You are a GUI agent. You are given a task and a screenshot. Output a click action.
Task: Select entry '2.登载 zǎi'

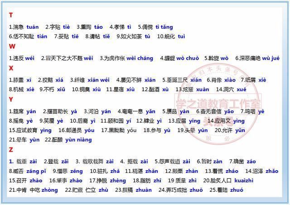tap(56, 162)
